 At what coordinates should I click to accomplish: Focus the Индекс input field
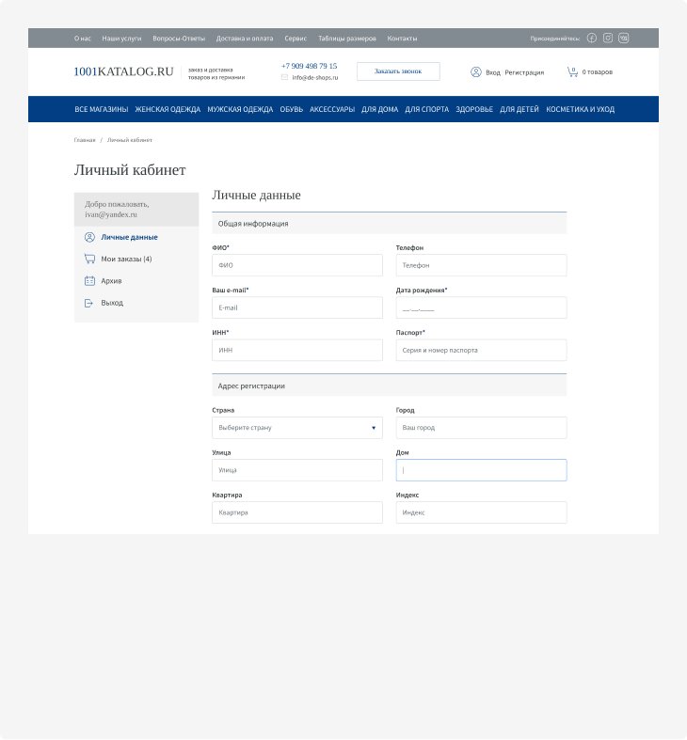tap(481, 512)
